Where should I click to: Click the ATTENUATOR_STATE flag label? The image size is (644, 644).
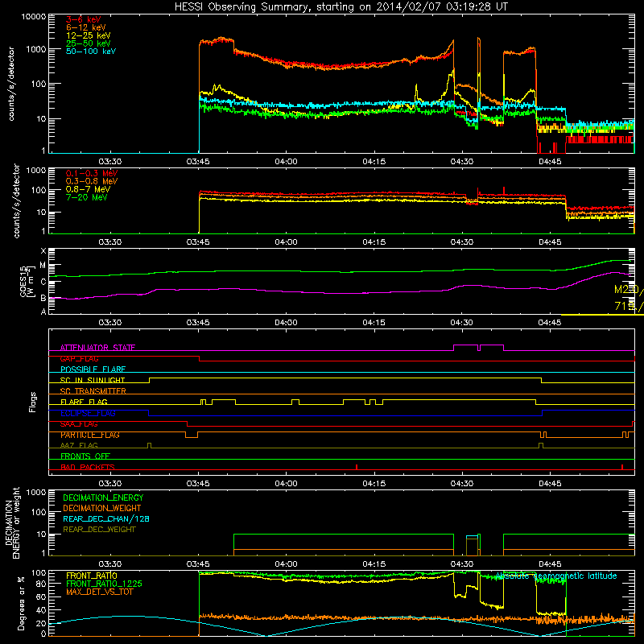(97, 348)
